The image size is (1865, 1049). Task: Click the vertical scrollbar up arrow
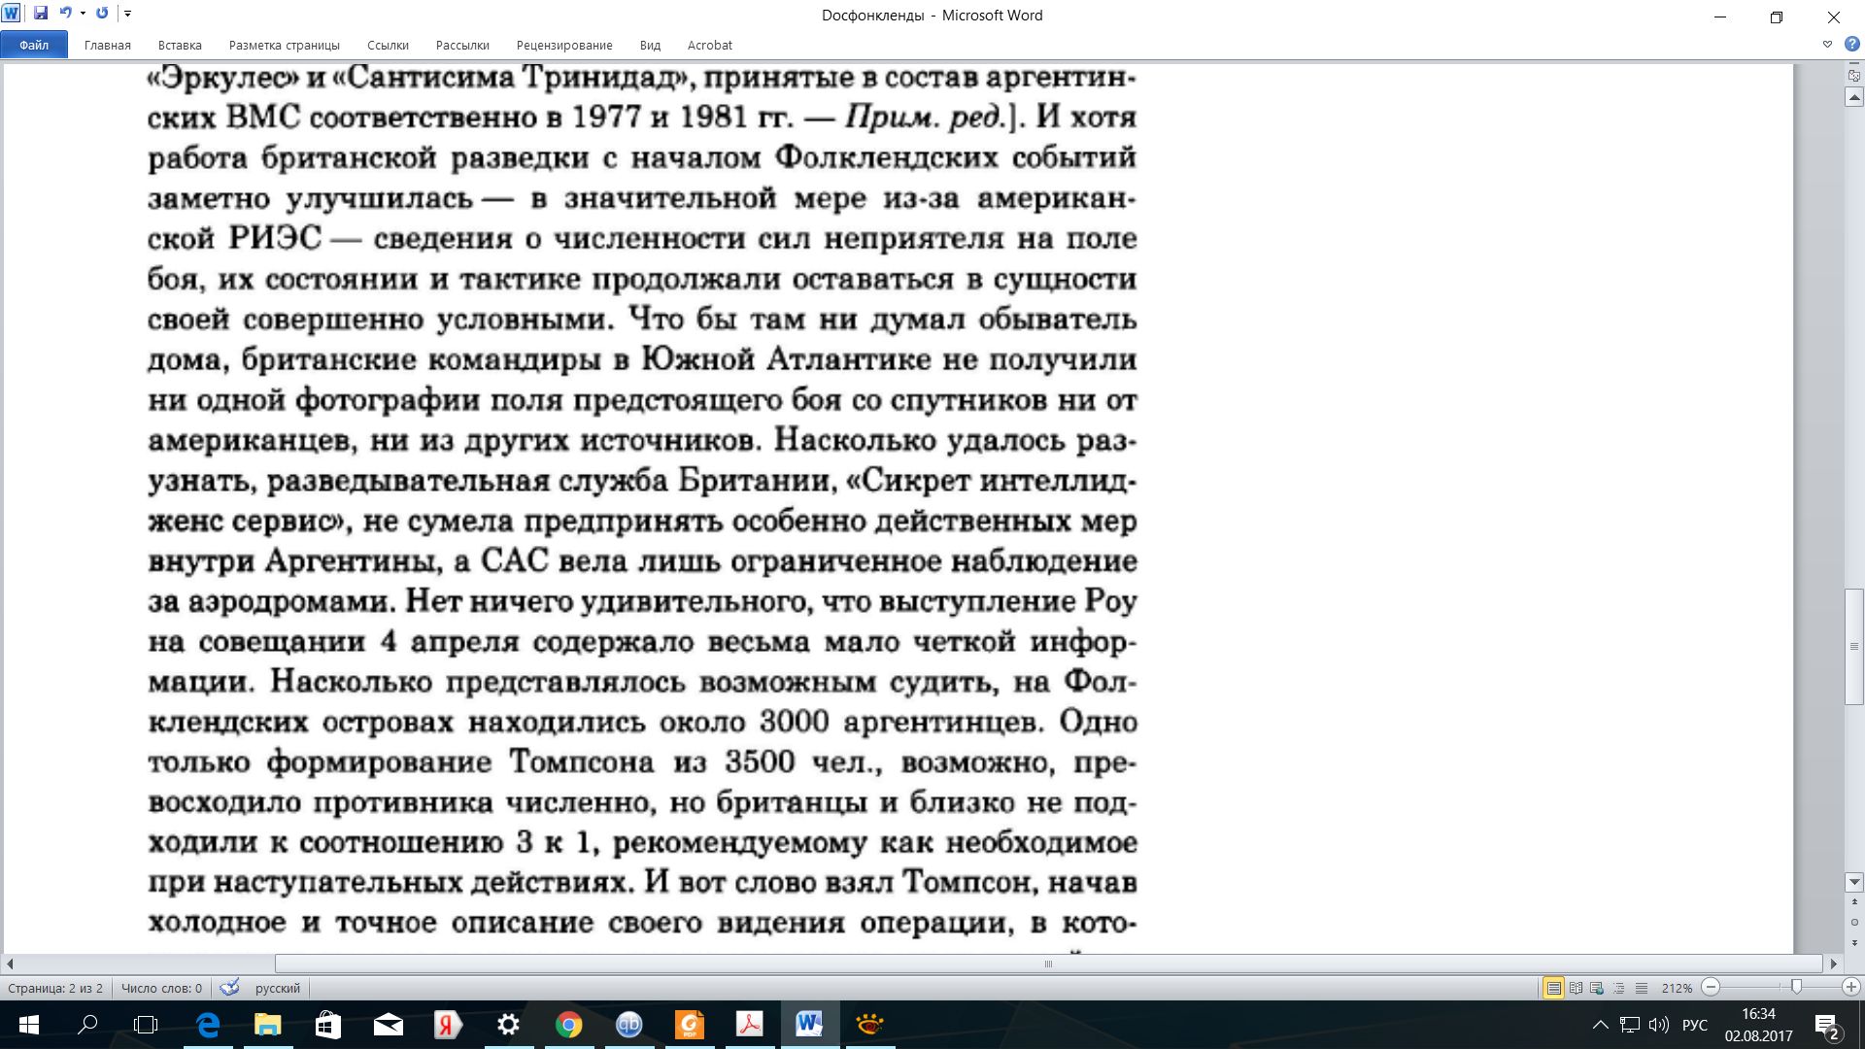1853,97
